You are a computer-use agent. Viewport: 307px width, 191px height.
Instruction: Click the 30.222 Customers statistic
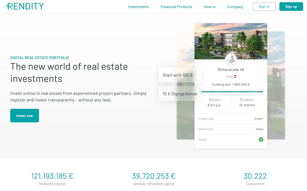point(255,179)
